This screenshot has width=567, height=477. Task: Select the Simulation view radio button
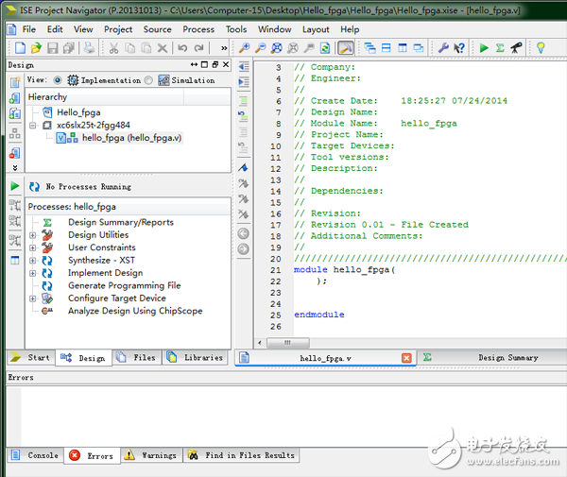(x=148, y=80)
